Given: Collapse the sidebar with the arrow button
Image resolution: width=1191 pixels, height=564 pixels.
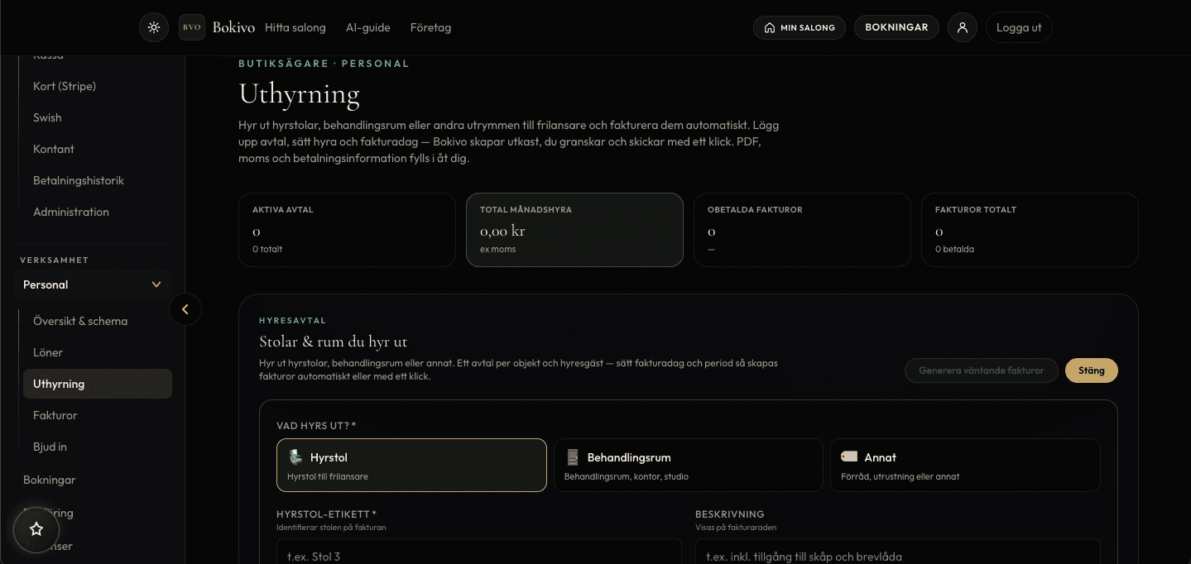Looking at the screenshot, I should [185, 309].
